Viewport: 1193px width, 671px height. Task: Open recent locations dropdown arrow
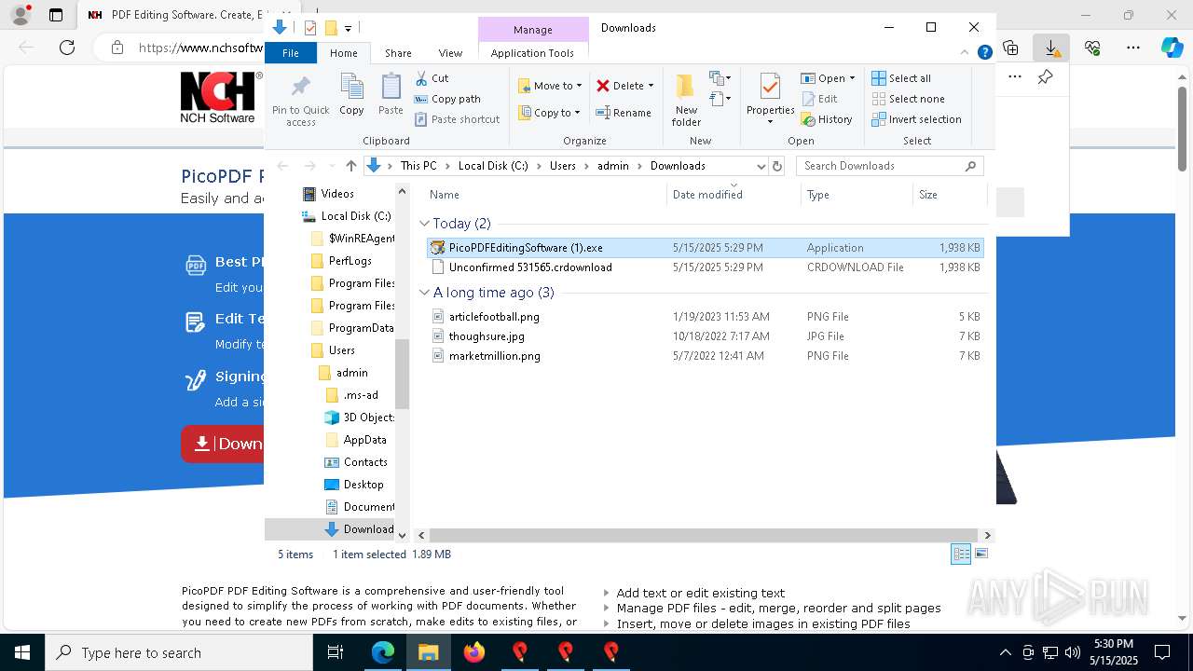point(332,166)
